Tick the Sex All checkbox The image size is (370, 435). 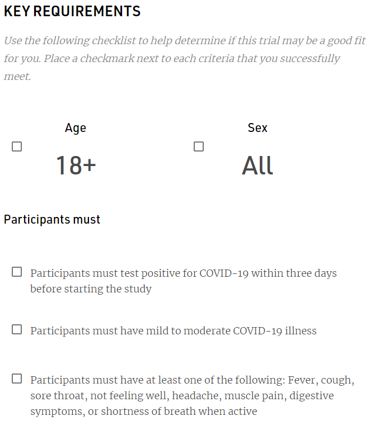click(x=199, y=146)
